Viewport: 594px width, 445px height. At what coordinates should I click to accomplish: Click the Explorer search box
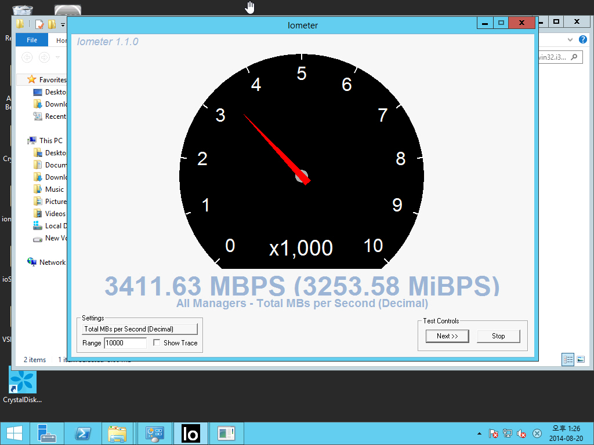click(x=560, y=57)
